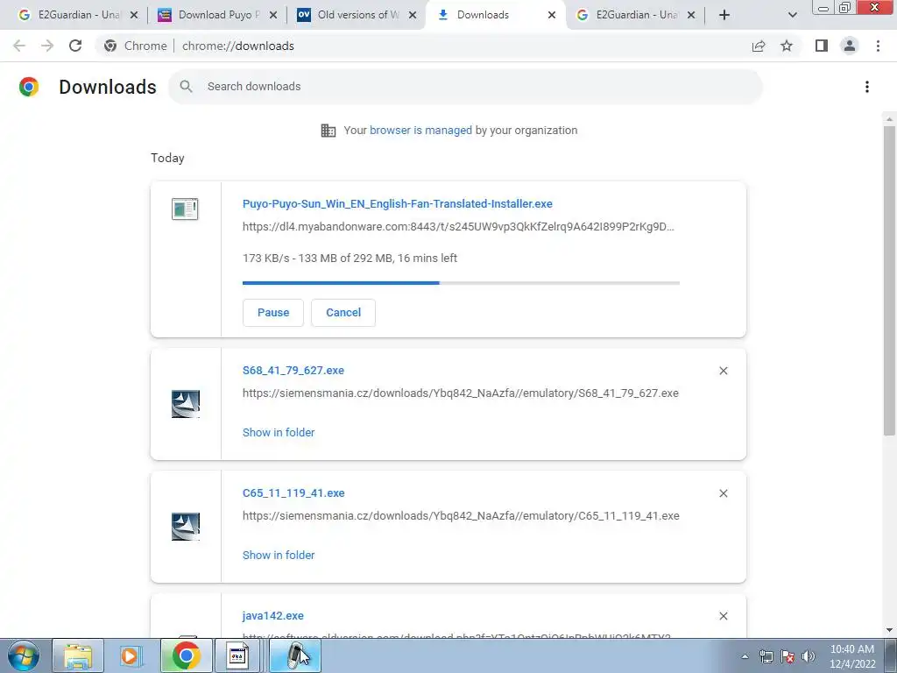This screenshot has height=673, width=897.
Task: Click the Action Center flag tray icon
Action: point(788,656)
